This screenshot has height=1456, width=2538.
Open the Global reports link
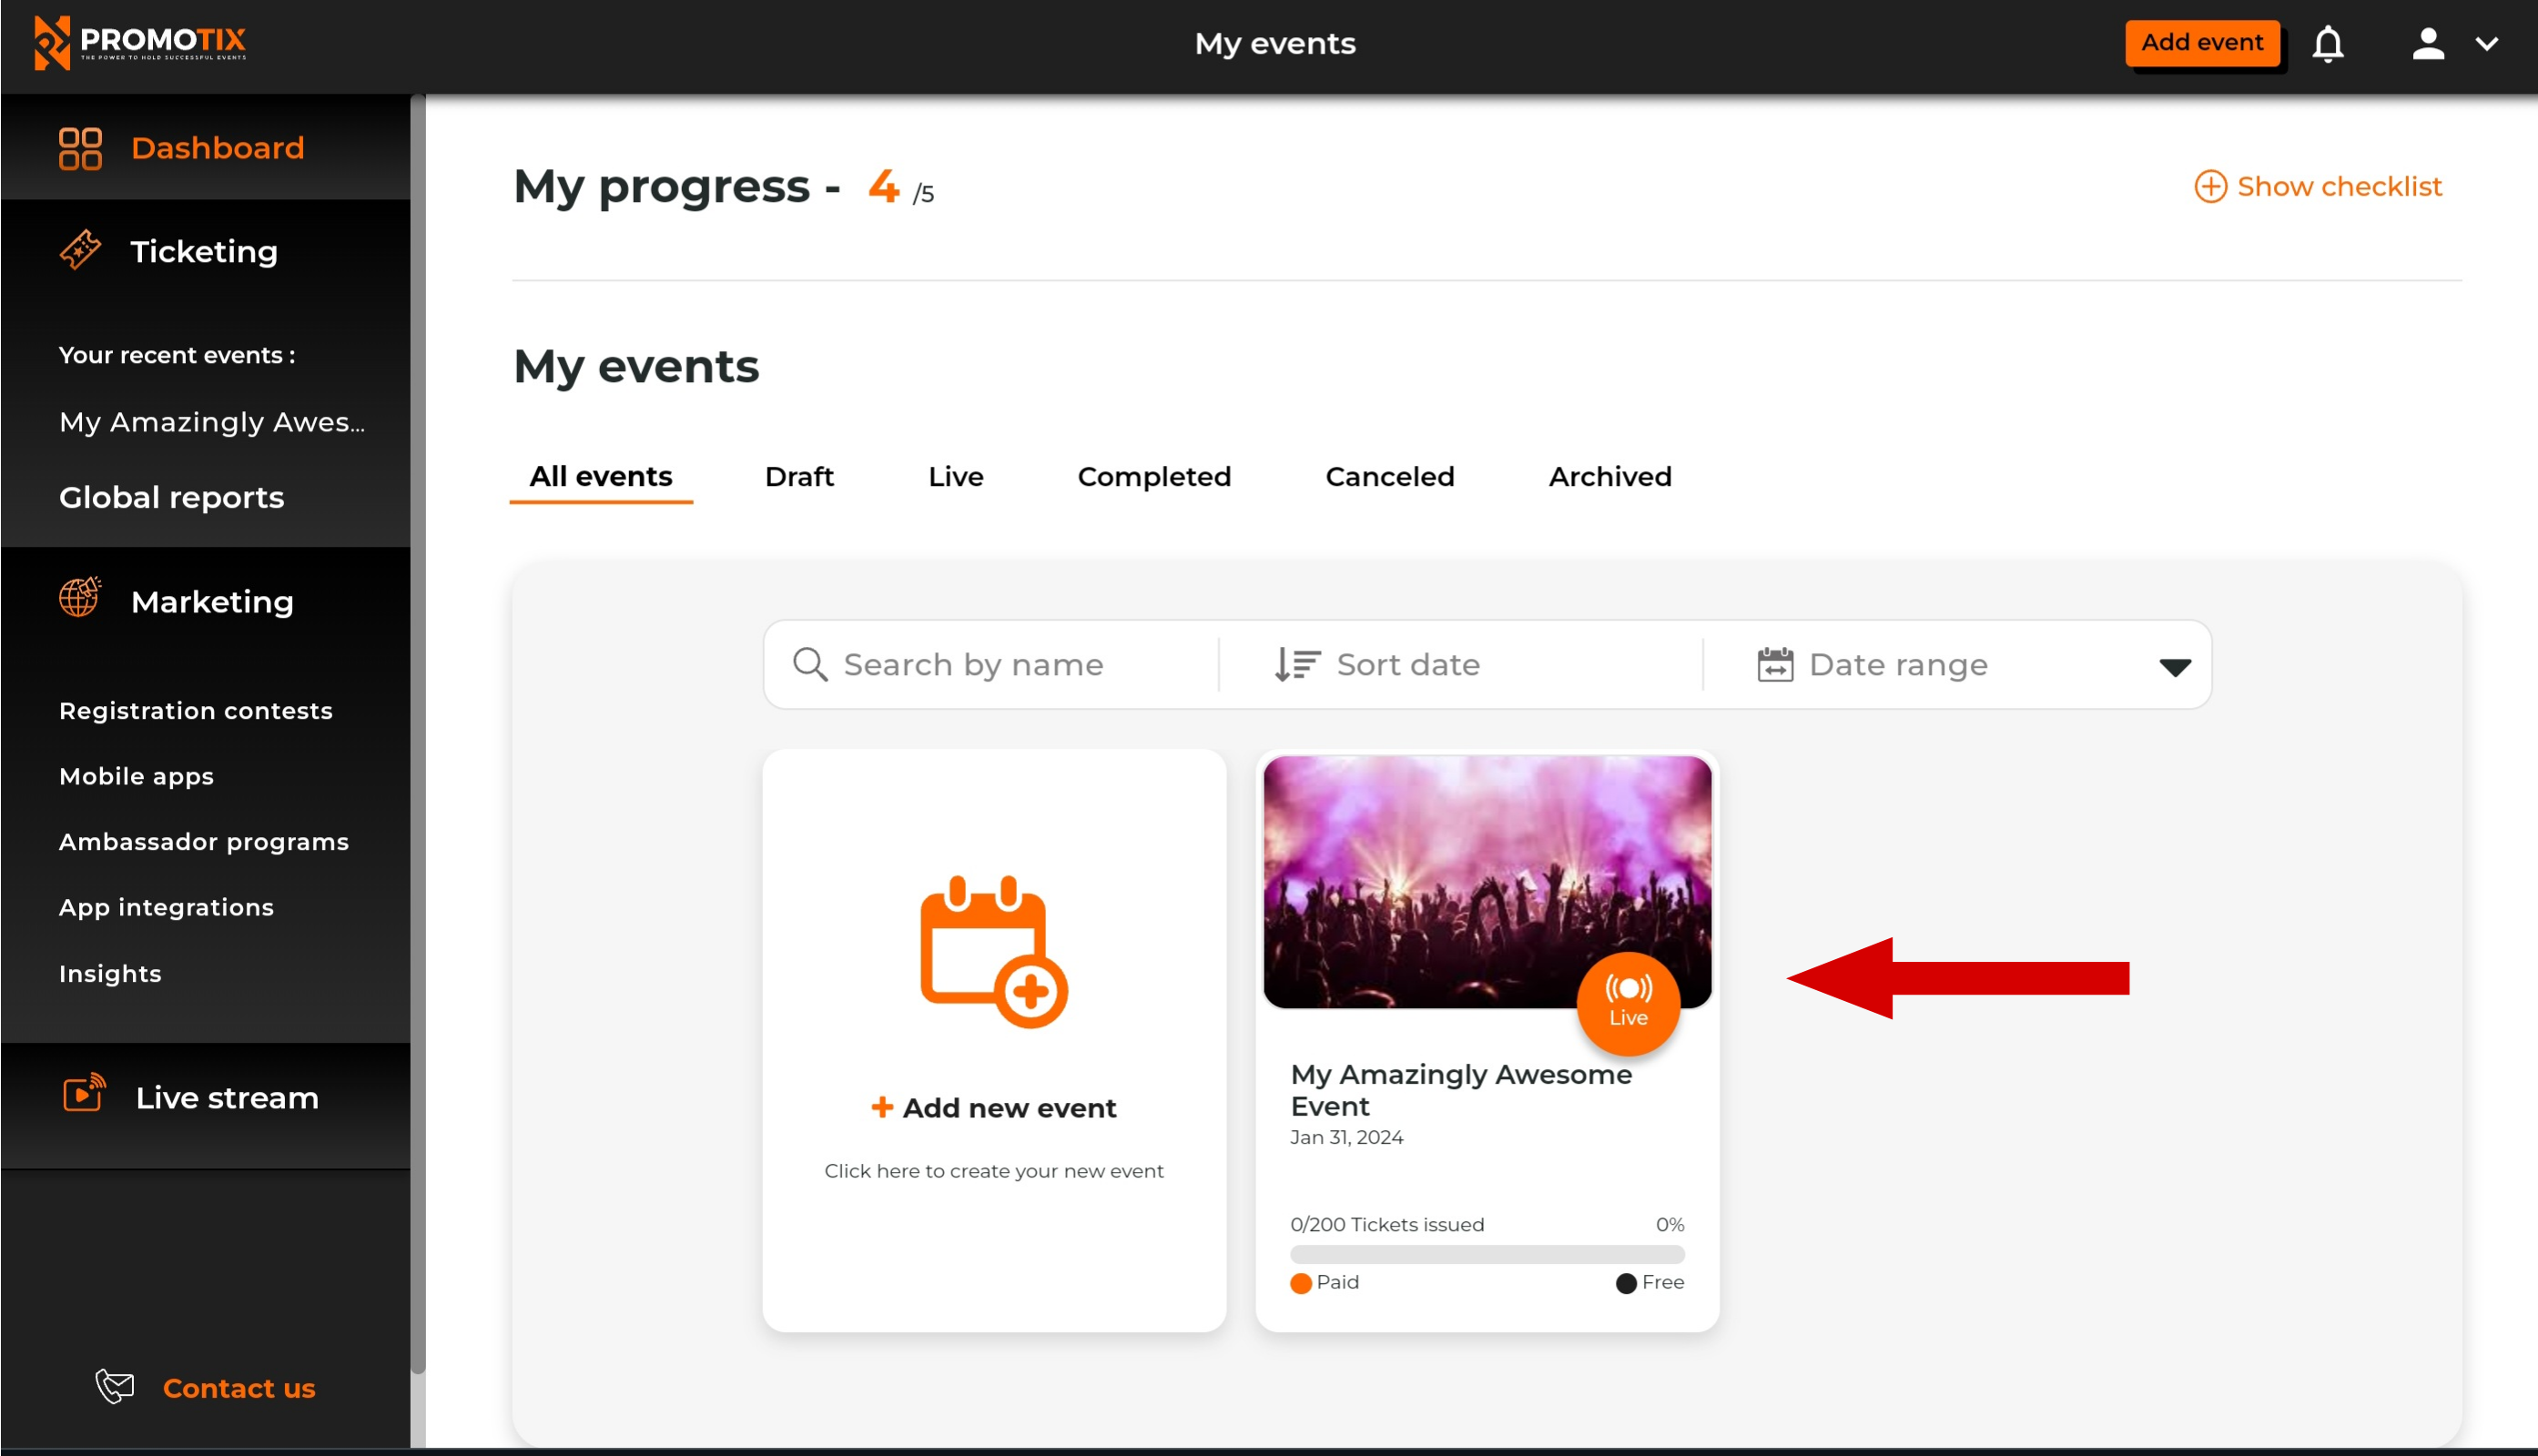pos(171,497)
